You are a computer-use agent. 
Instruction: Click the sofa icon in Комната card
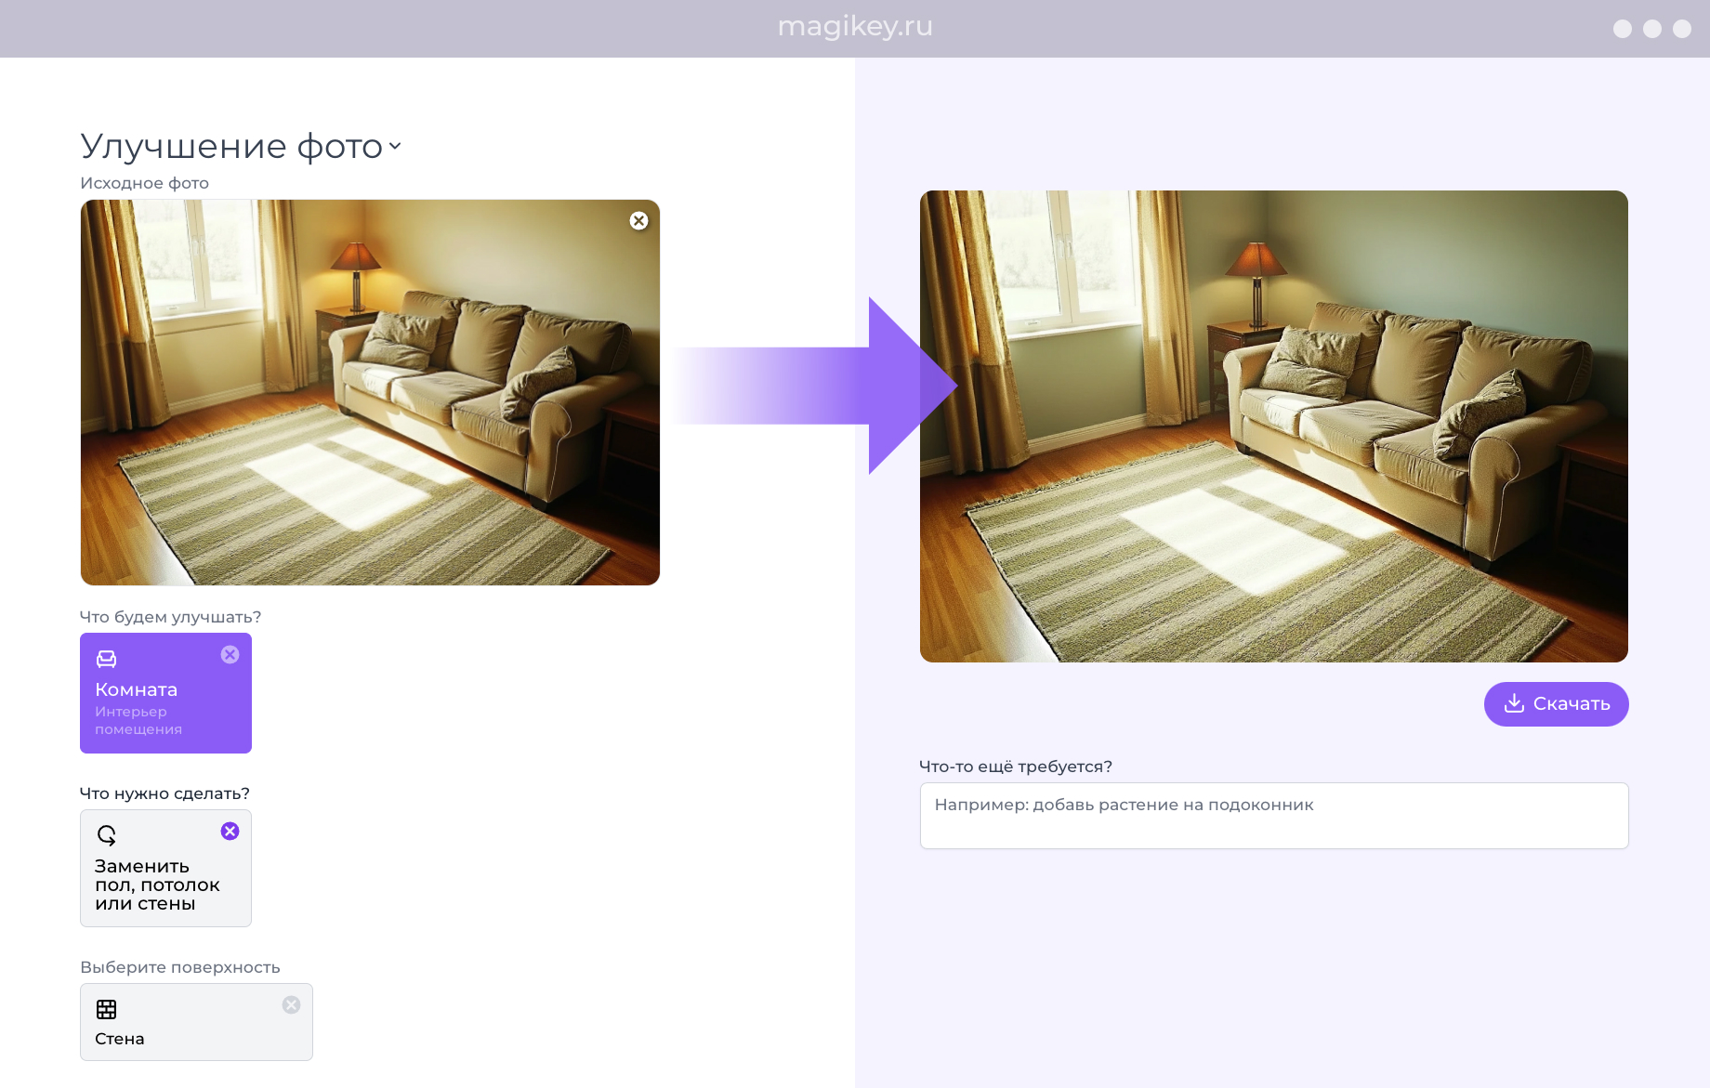(x=107, y=659)
